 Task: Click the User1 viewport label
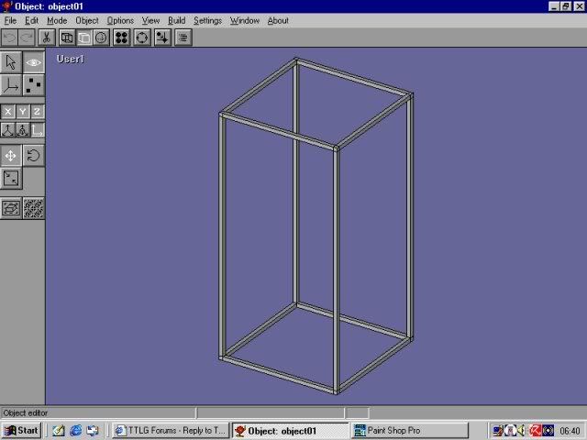[x=71, y=60]
